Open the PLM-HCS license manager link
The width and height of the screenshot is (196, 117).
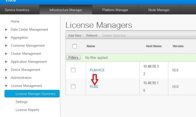coord(97,70)
